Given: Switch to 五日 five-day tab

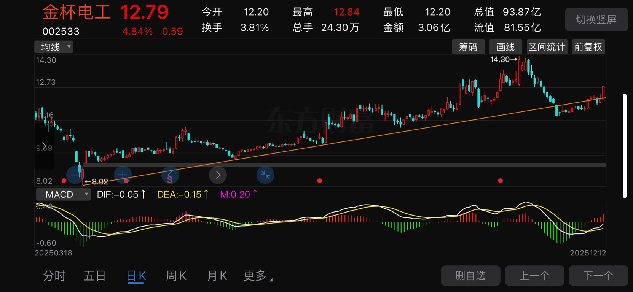Looking at the screenshot, I should tap(94, 276).
